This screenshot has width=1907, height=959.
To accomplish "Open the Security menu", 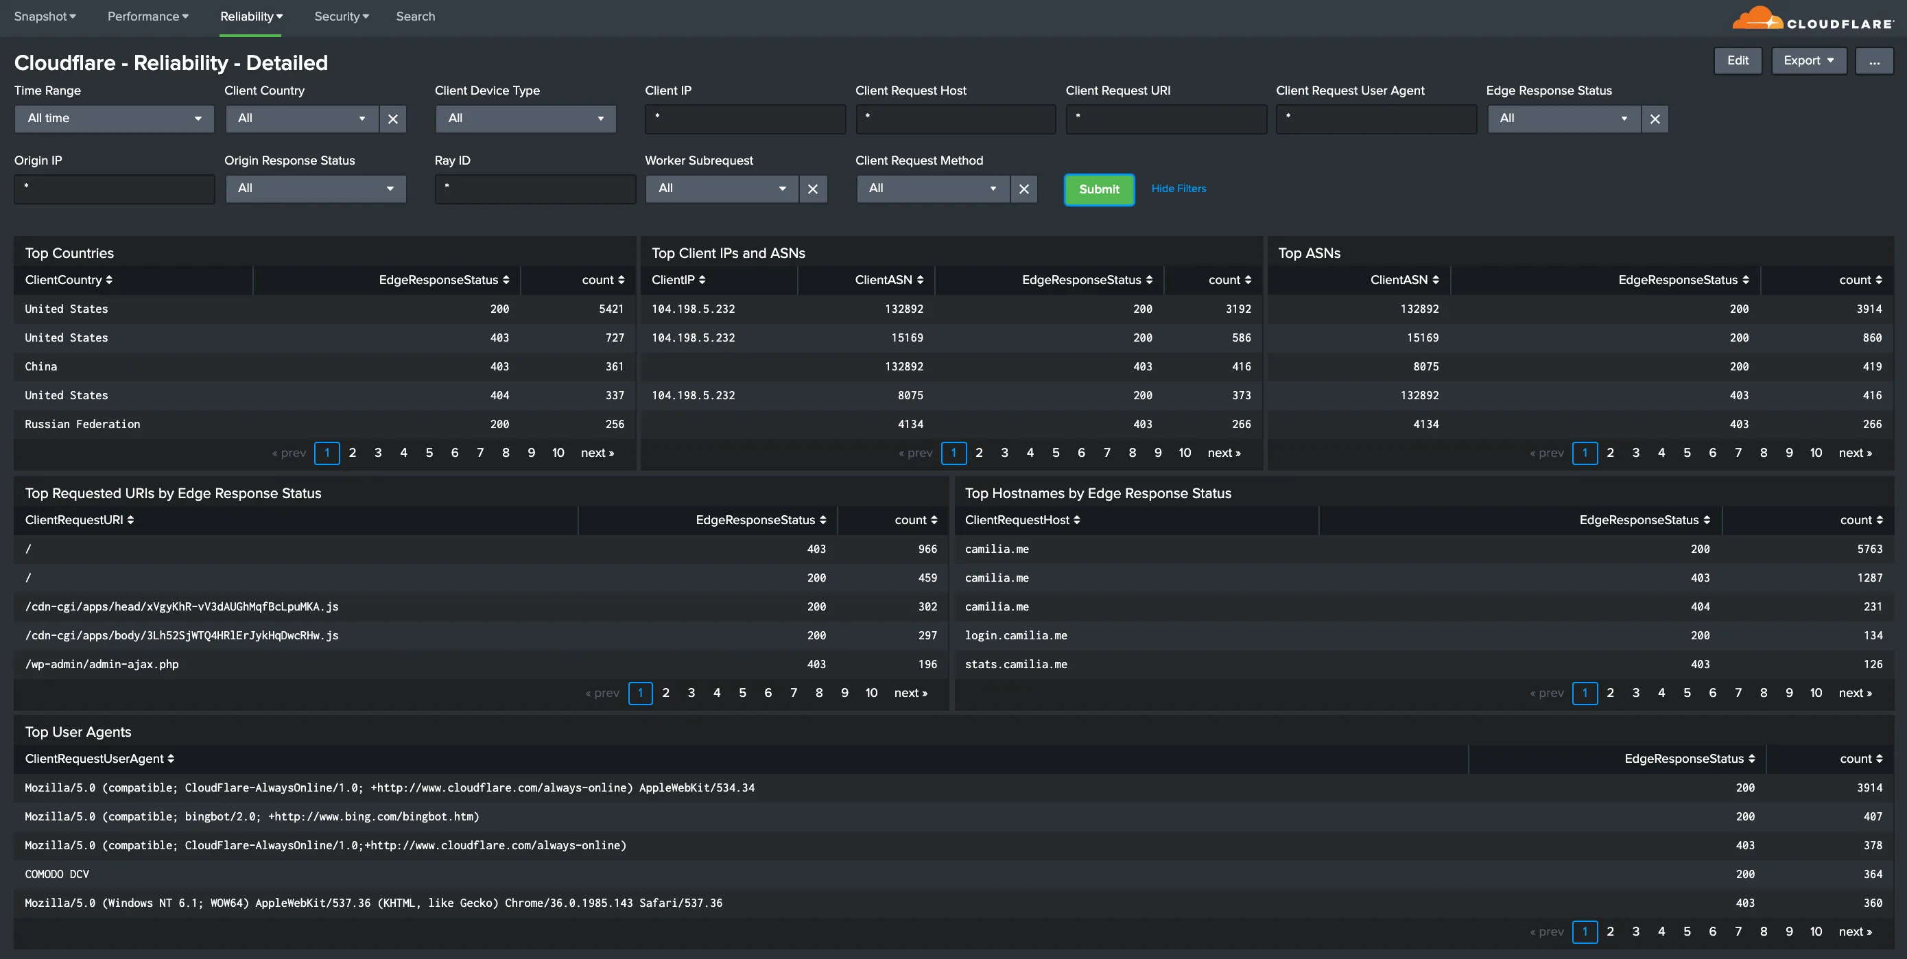I will [x=342, y=16].
